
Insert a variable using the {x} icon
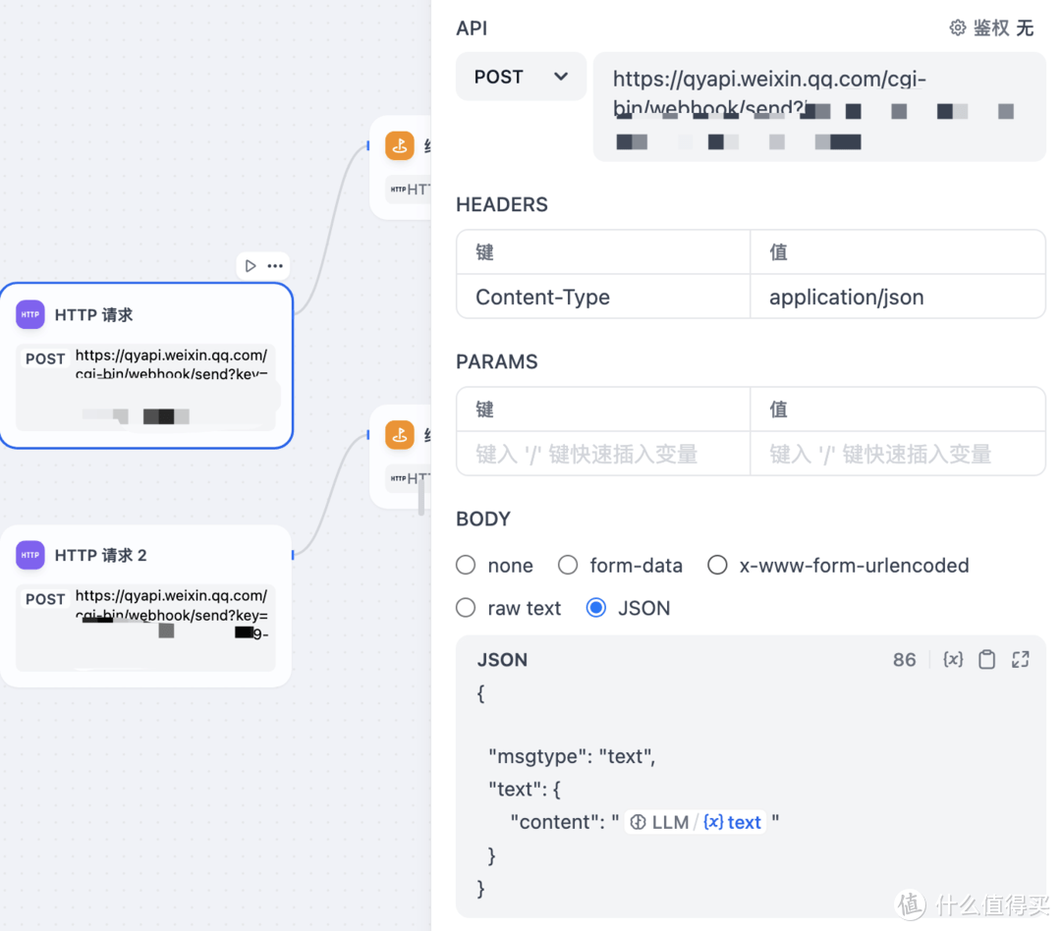[953, 659]
